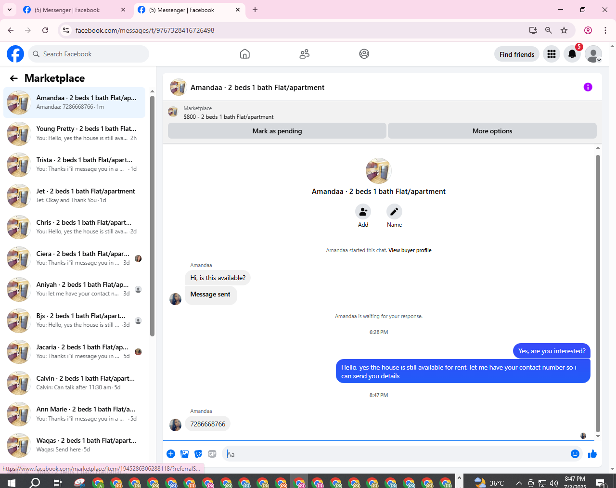Open the account profile avatar menu

[593, 54]
